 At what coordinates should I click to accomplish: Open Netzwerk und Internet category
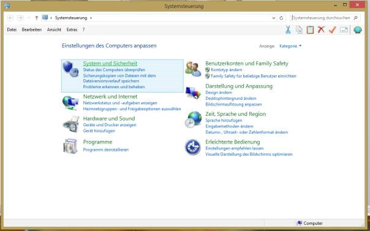[x=110, y=97]
